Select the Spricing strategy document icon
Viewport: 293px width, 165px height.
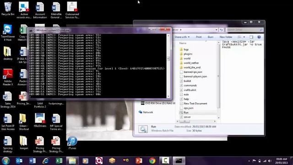point(8,144)
